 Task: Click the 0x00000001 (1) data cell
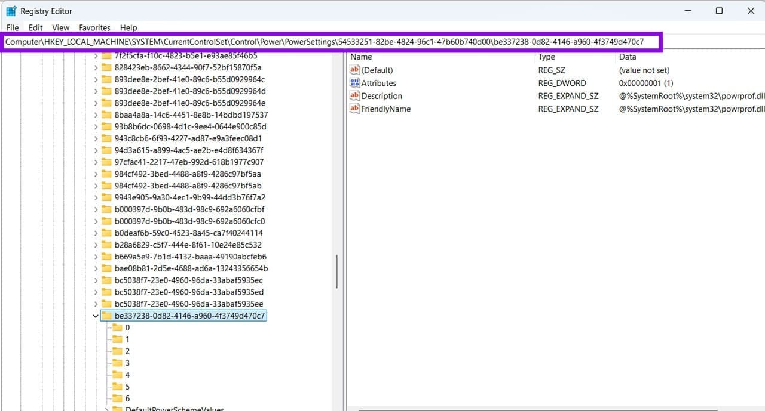pos(646,83)
